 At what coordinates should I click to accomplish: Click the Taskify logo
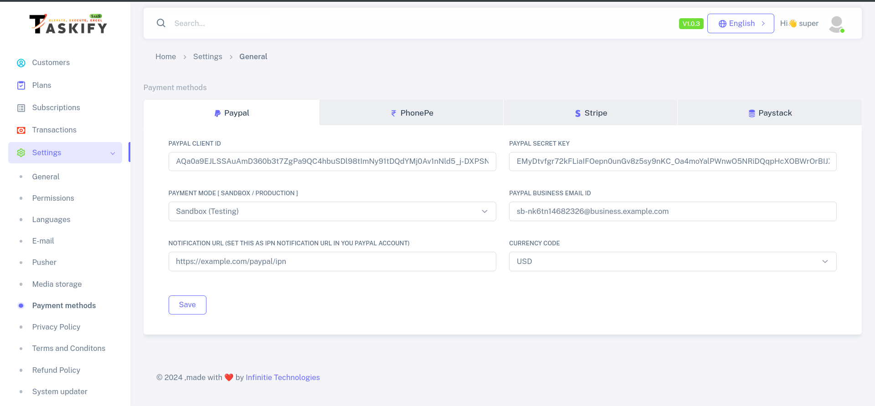pos(68,24)
